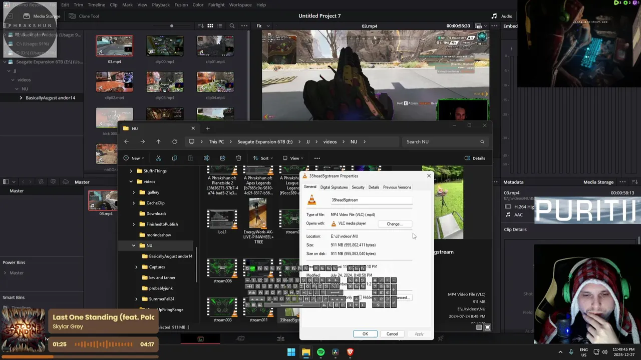The image size is (641, 360).
Task: Open Spotify from the Windows taskbar
Action: [320, 352]
